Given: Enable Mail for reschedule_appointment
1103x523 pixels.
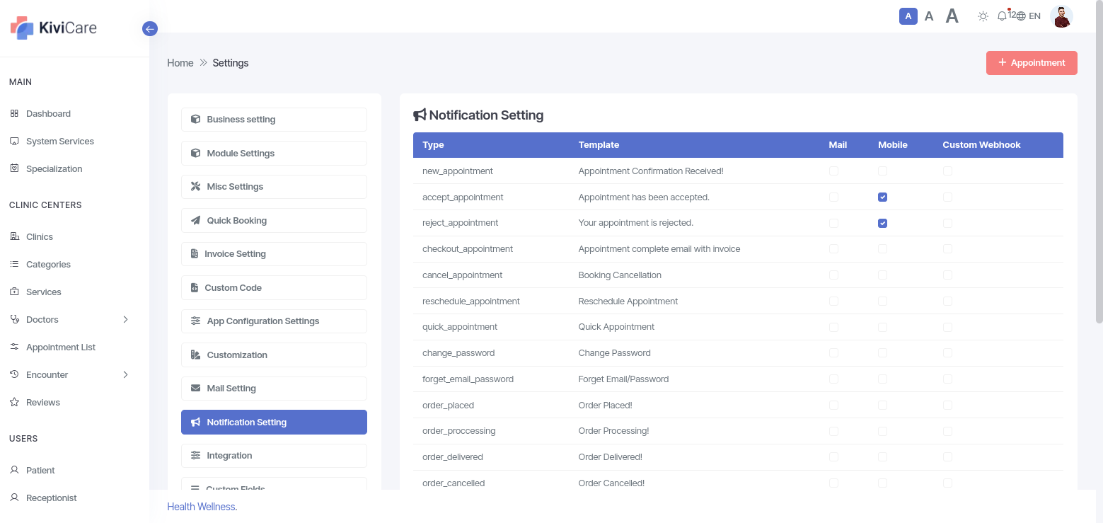Looking at the screenshot, I should pyautogui.click(x=833, y=301).
